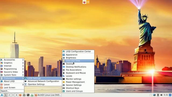Click the Sound & Video label
The height and width of the screenshot is (97, 172).
(11, 72)
